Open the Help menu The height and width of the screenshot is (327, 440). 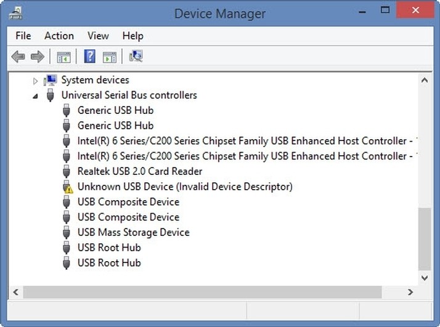(x=132, y=36)
